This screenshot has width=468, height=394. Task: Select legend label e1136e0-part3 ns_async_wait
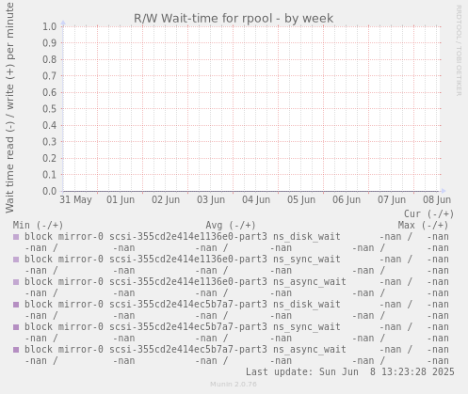point(186,282)
